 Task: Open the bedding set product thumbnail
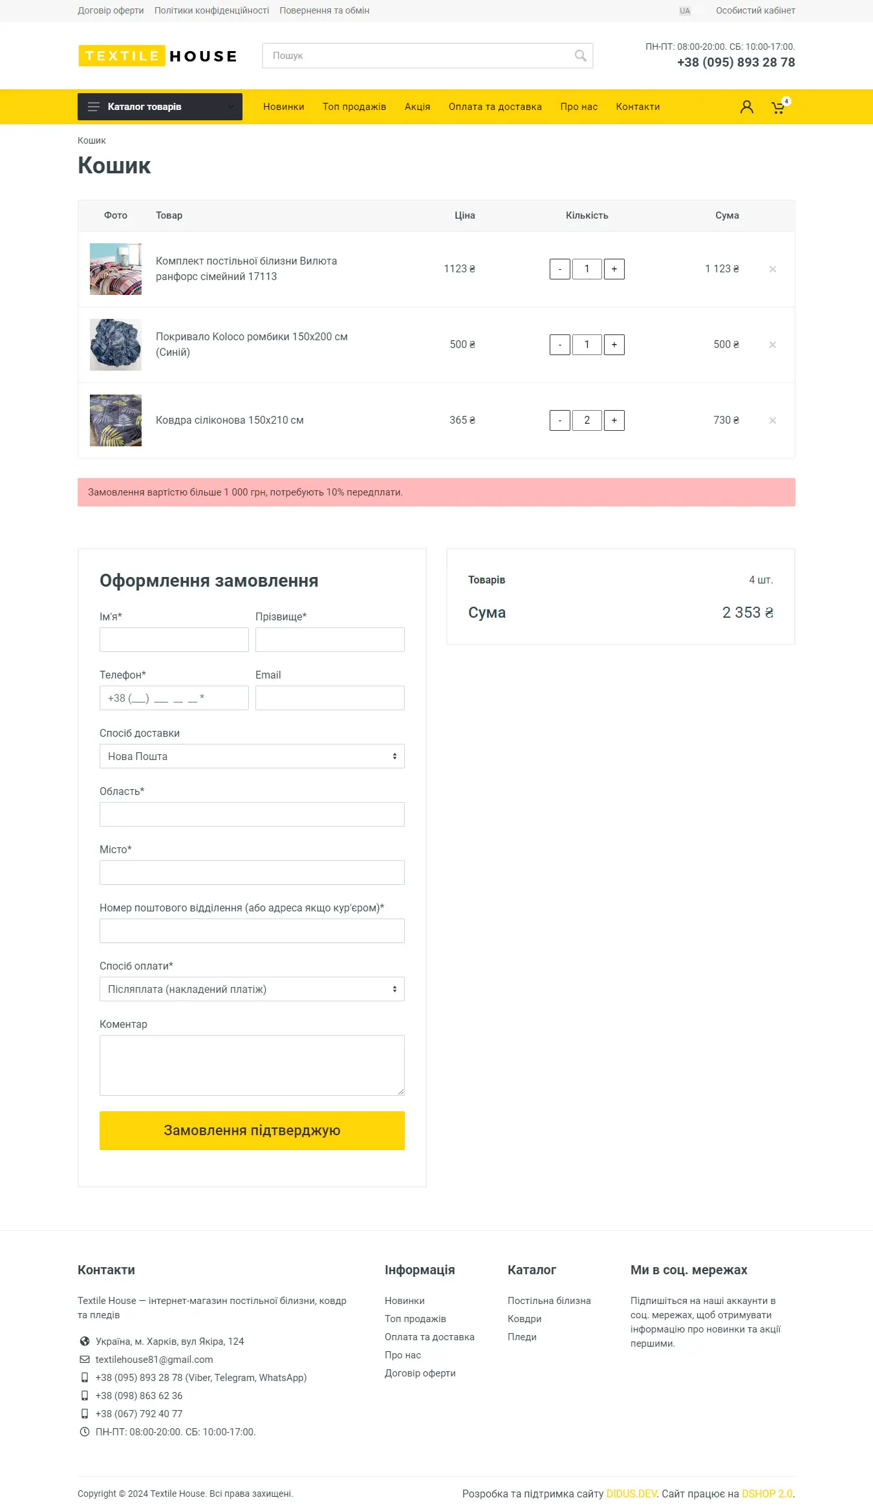click(116, 269)
